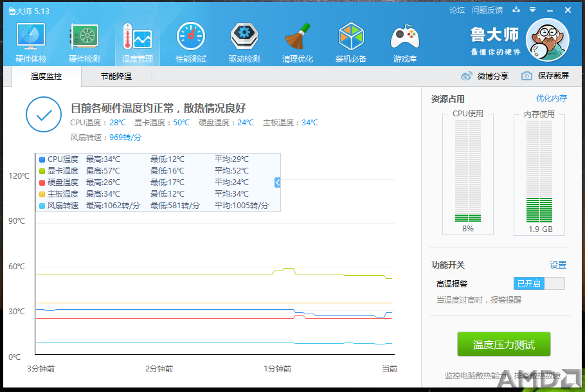Switch to the 节能降温 tab

tap(116, 76)
